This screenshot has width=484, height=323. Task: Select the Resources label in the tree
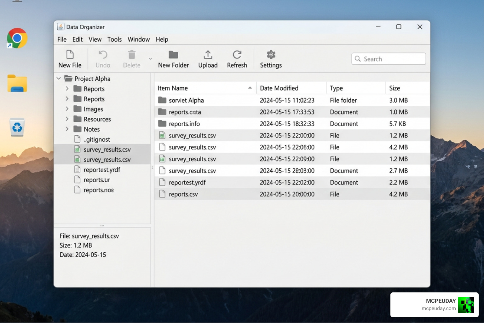97,119
